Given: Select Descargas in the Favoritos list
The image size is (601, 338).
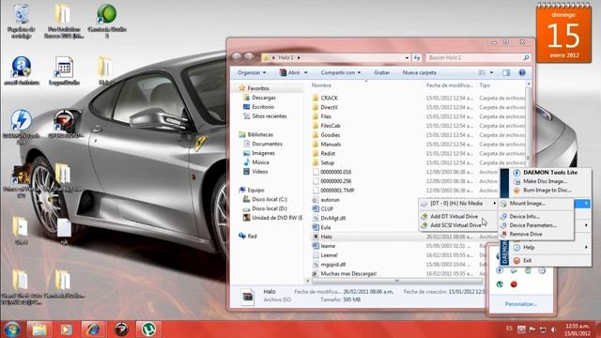Looking at the screenshot, I should 264,98.
